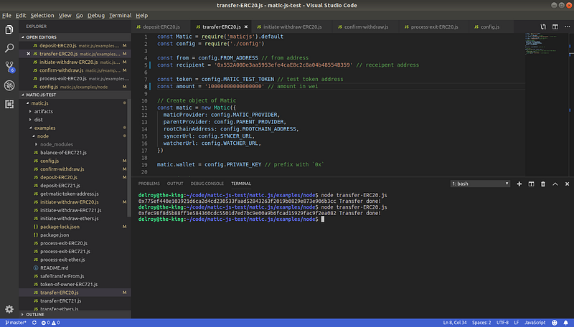The height and width of the screenshot is (327, 574).
Task: Open the Debug menu
Action: click(x=96, y=15)
